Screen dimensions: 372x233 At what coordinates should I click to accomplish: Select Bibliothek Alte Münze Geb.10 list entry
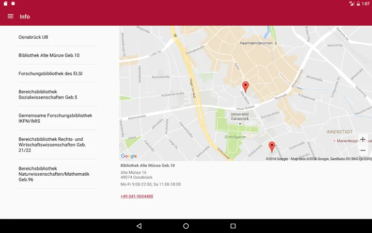pos(58,55)
